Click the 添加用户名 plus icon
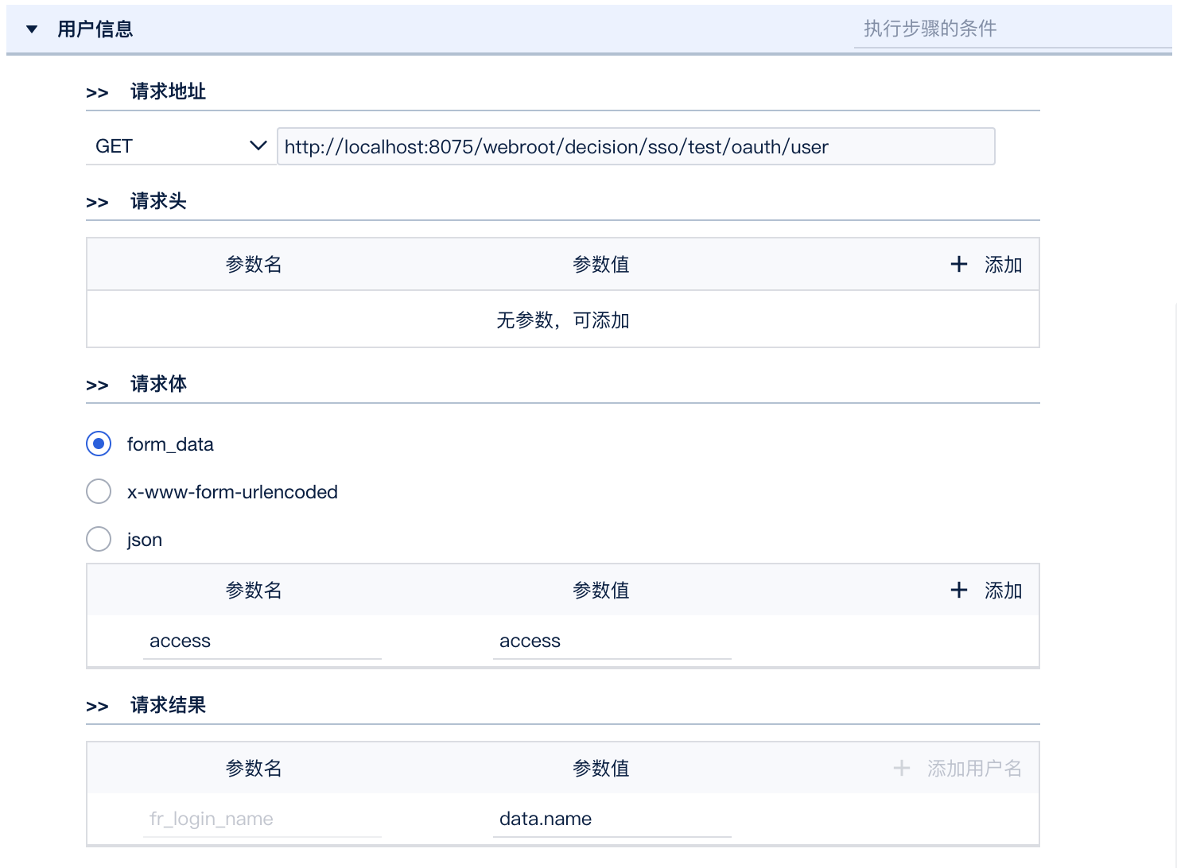Screen dimensions: 1177x868 coord(902,768)
